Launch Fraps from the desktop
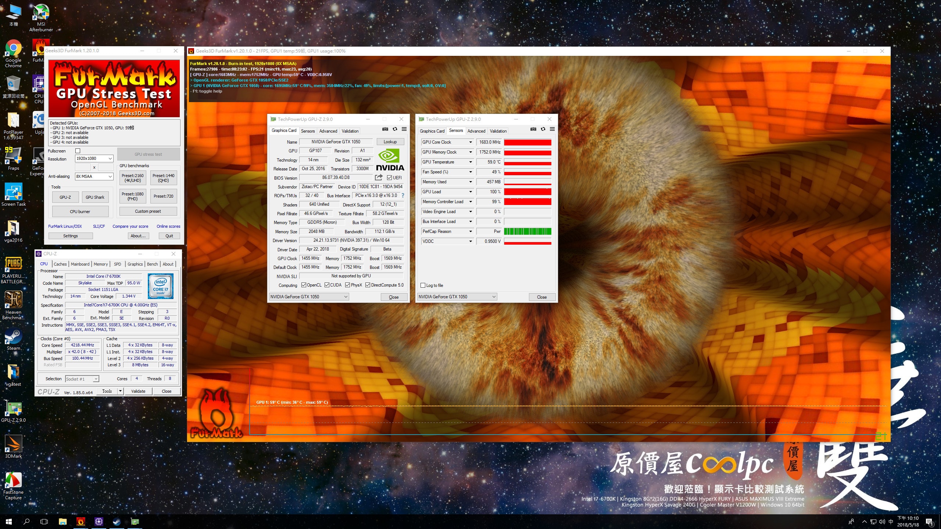The width and height of the screenshot is (941, 529). pos(14,159)
